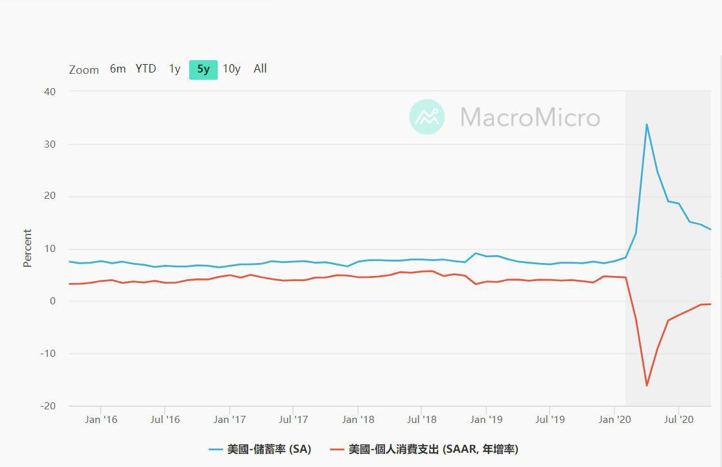
Task: Click the Jan '16 axis label
Action: click(101, 420)
